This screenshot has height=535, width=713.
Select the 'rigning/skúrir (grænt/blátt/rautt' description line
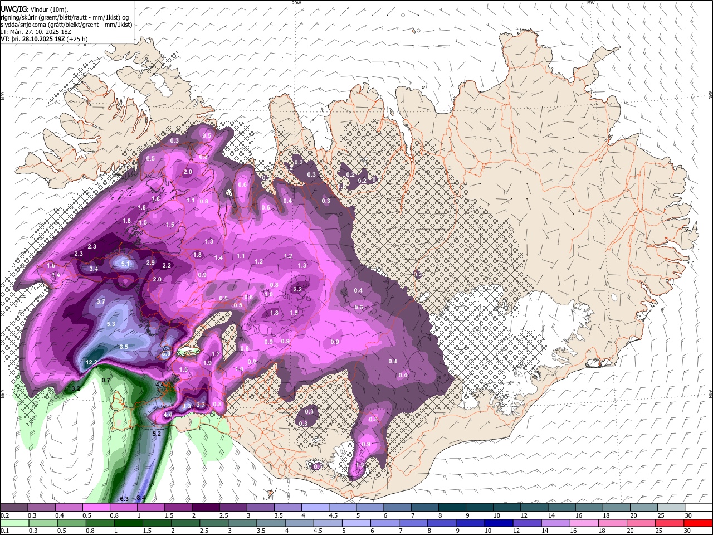pos(66,17)
